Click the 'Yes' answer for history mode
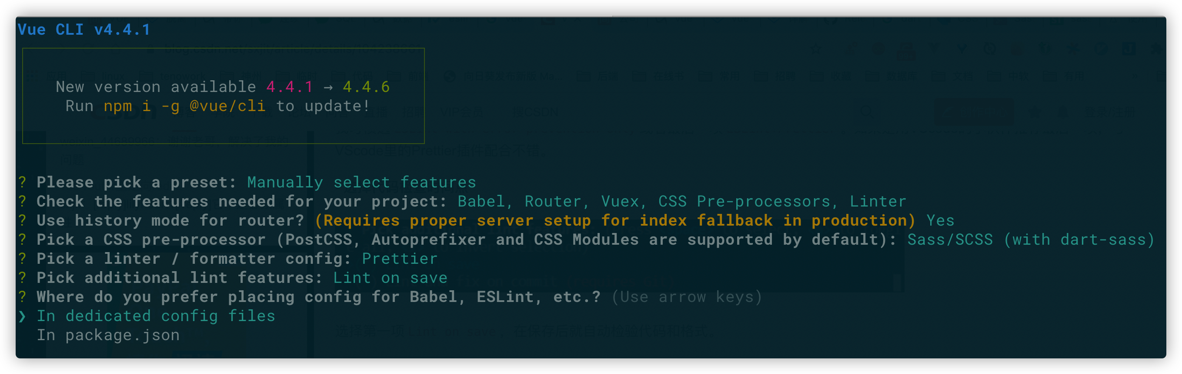The image size is (1182, 374). tap(940, 221)
